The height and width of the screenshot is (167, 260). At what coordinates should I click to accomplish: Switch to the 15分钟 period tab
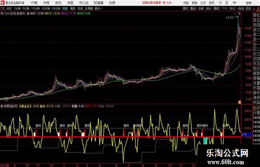(35, 9)
